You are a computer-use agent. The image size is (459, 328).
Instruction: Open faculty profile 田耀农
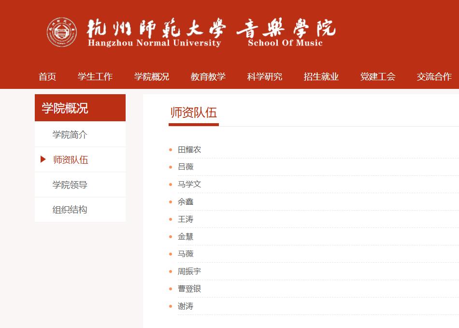[x=189, y=150]
